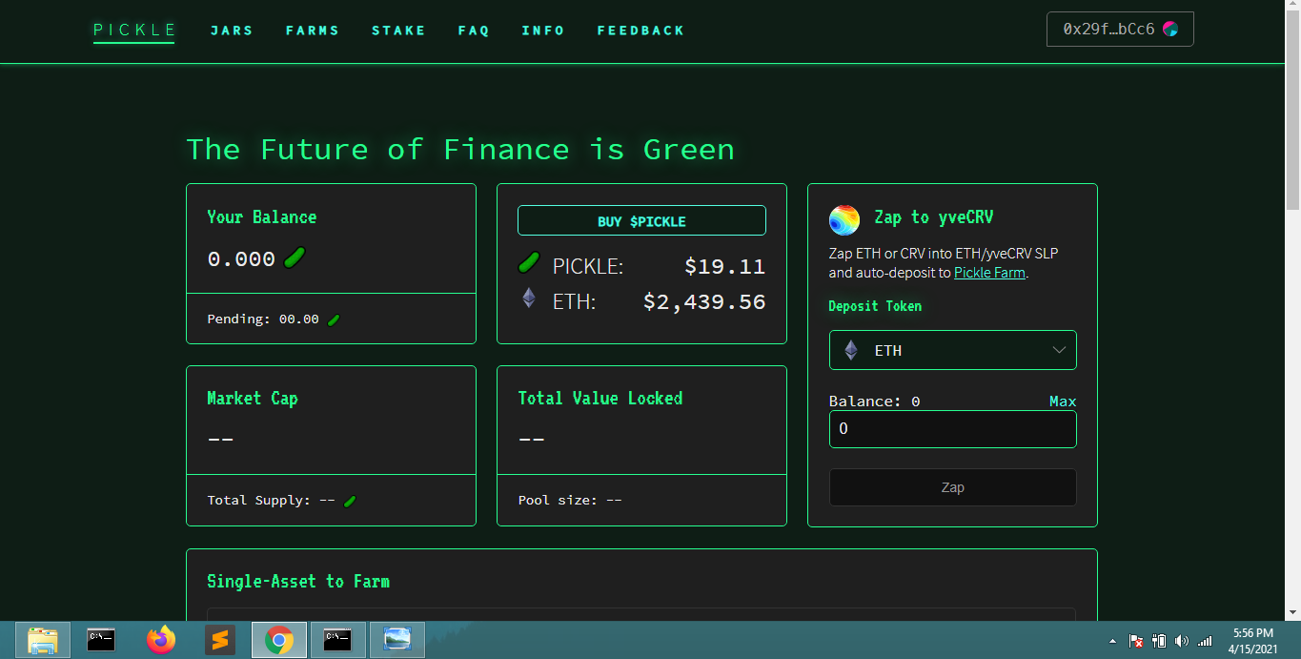Click the Zap amount input field
This screenshot has width=1301, height=659.
[x=952, y=429]
